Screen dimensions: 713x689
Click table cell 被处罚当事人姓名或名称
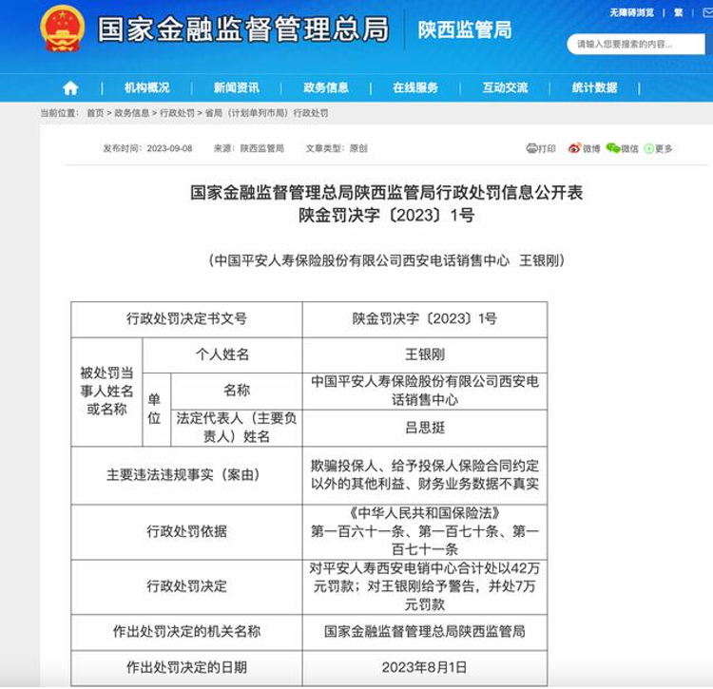106,392
